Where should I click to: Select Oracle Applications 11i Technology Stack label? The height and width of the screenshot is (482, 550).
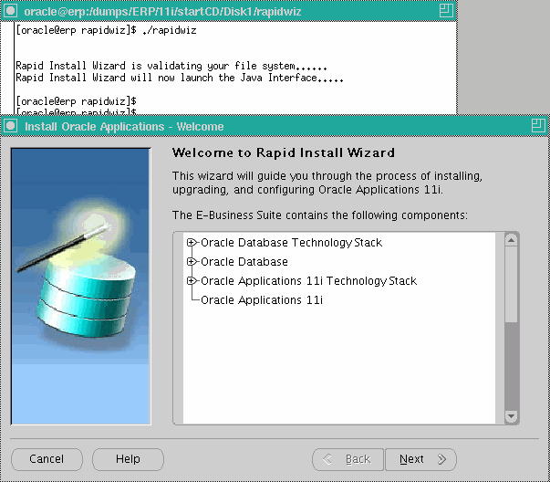(x=308, y=281)
